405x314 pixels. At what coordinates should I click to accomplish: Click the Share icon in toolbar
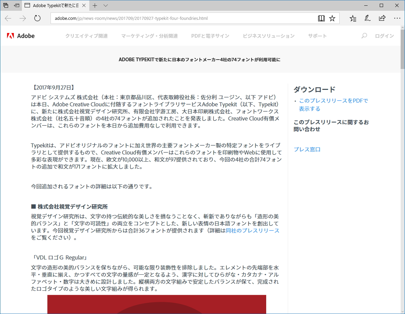(382, 18)
